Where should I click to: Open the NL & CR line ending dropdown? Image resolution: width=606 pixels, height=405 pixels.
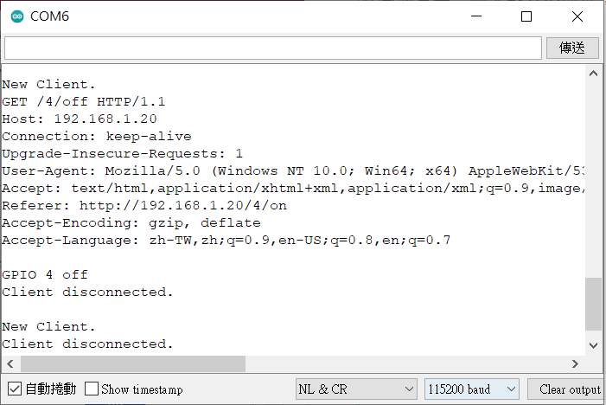[356, 389]
